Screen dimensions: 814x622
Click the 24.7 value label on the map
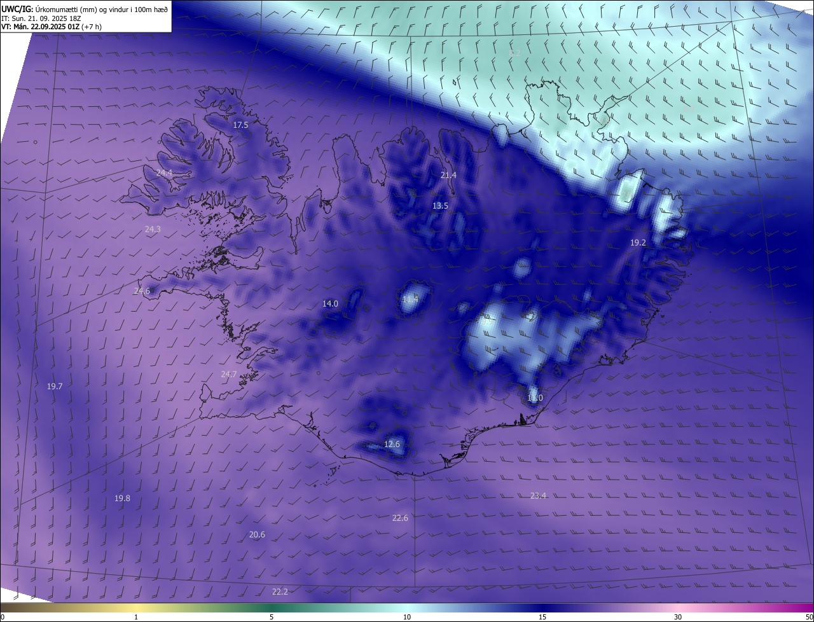[229, 375]
